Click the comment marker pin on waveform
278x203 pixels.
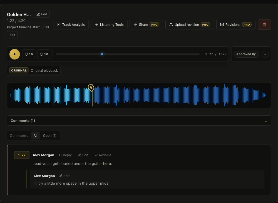[x=91, y=88]
